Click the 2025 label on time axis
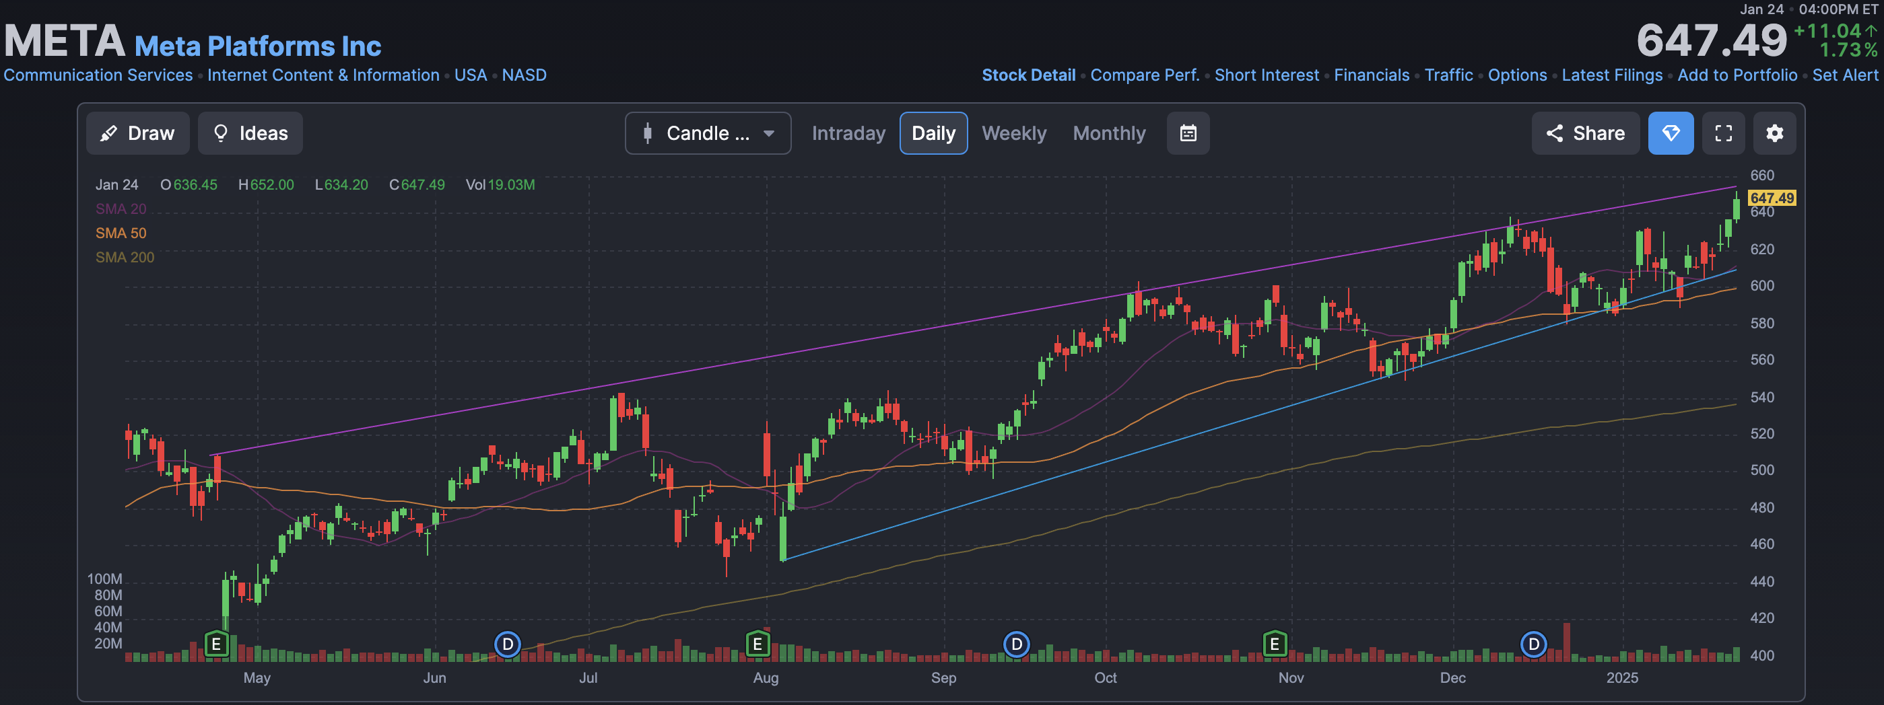1884x705 pixels. 1621,678
